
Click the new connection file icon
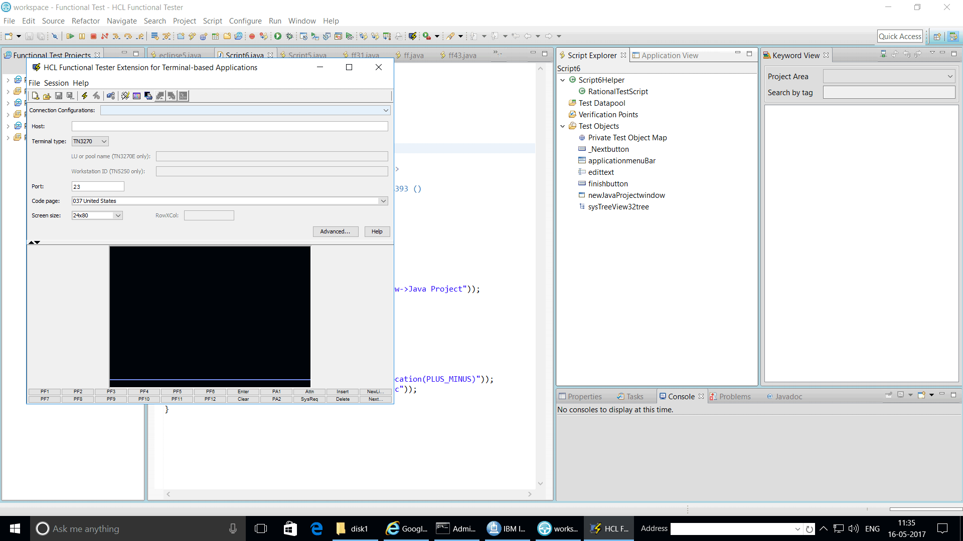pyautogui.click(x=35, y=96)
